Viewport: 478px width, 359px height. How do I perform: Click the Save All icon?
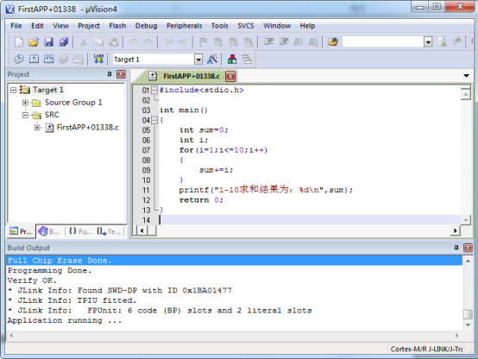coord(63,41)
